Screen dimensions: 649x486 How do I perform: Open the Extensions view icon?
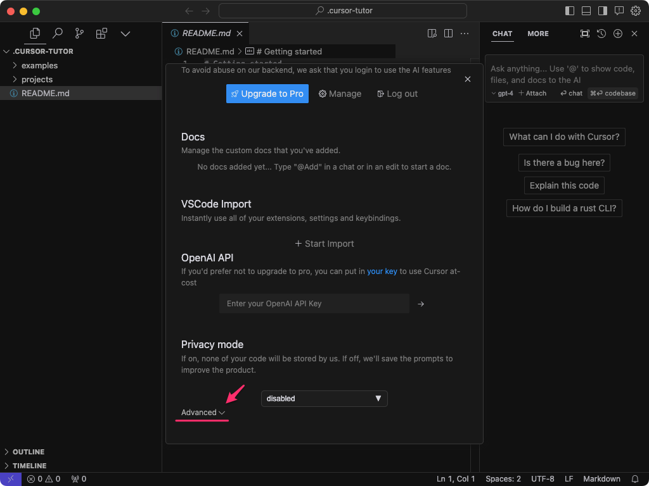[101, 34]
